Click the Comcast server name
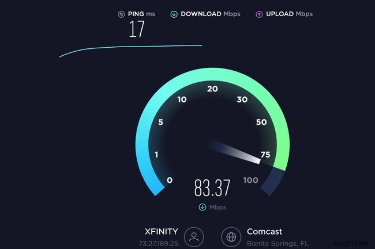375x249 pixels. coord(264,231)
